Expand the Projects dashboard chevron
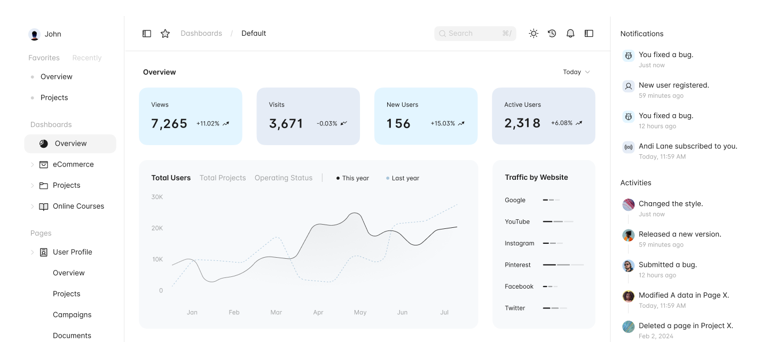769x342 pixels. 32,186
